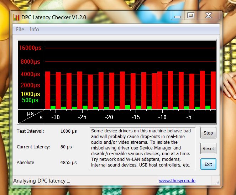The width and height of the screenshot is (236, 195).
Task: Click the Stop button
Action: click(208, 133)
